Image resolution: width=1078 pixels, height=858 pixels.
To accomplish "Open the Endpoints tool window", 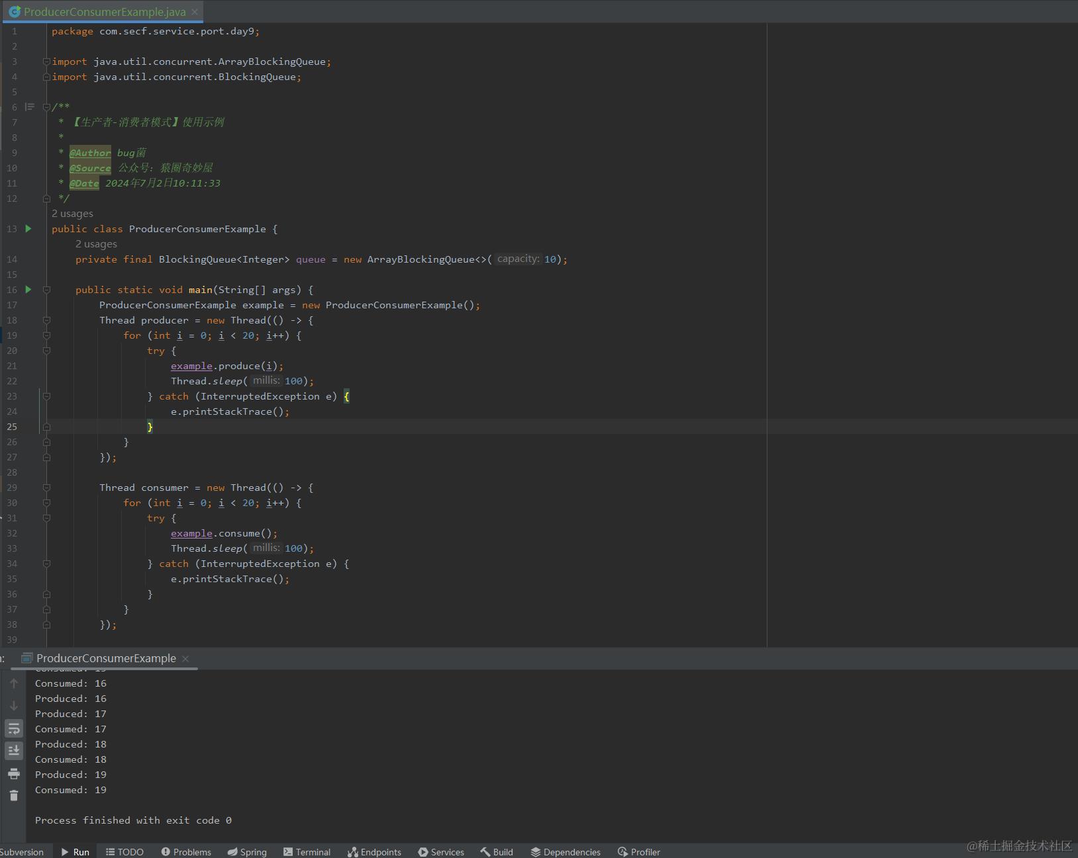I will click(x=374, y=851).
